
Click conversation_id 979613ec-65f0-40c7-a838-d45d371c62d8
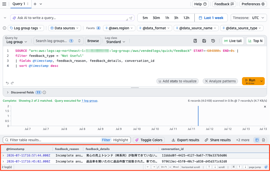point(194,161)
